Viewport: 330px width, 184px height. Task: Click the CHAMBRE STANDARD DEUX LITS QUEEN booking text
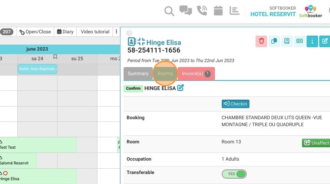tap(272, 121)
